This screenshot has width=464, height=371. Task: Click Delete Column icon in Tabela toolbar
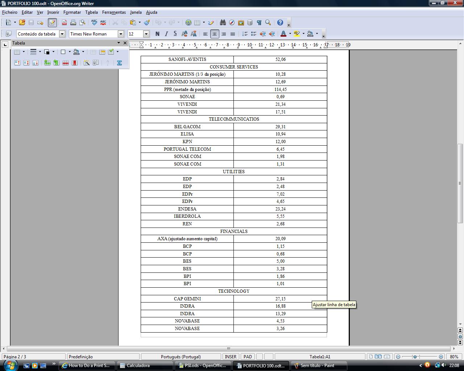[x=75, y=63]
